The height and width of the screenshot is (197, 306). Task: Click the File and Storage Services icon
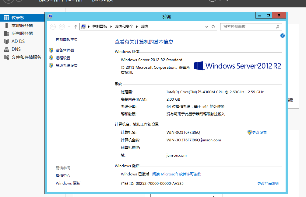coord(7,57)
